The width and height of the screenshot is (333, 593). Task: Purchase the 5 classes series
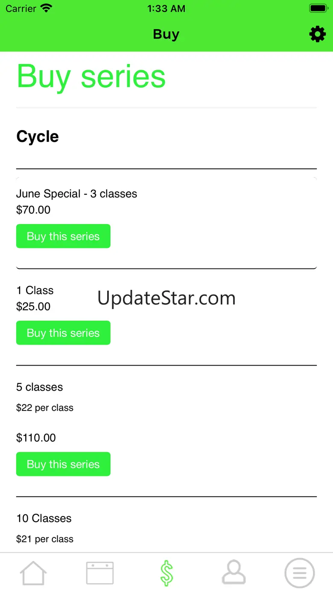click(x=63, y=464)
